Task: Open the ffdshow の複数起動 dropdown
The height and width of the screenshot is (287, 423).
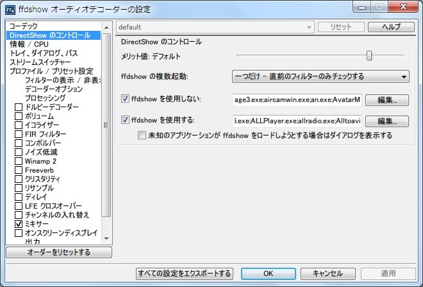Action: click(x=320, y=76)
